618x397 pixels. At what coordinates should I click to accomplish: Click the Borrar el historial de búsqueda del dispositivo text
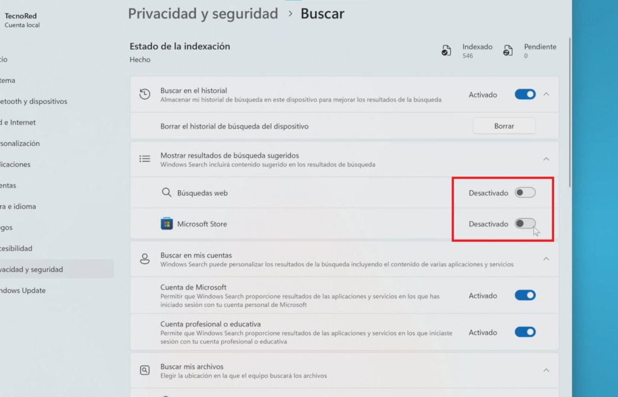235,126
